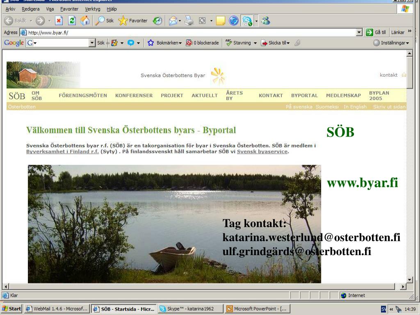Open the Windows Start button
The image size is (420, 315).
11,308
